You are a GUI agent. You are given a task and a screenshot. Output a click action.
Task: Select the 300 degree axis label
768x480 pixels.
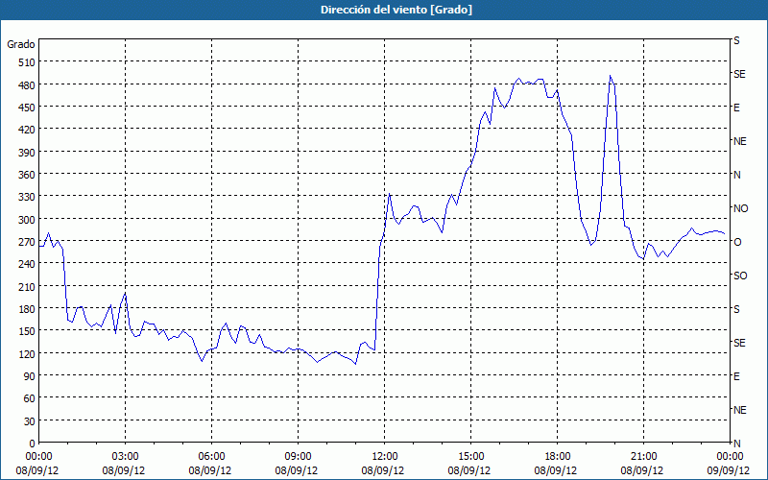pyautogui.click(x=27, y=220)
